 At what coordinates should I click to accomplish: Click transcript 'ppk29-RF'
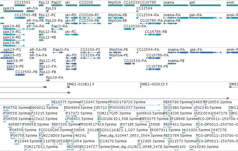[x=11, y=43]
